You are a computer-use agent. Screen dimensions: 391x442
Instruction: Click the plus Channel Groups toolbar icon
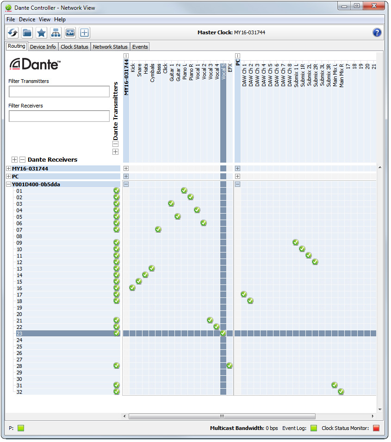click(85, 33)
